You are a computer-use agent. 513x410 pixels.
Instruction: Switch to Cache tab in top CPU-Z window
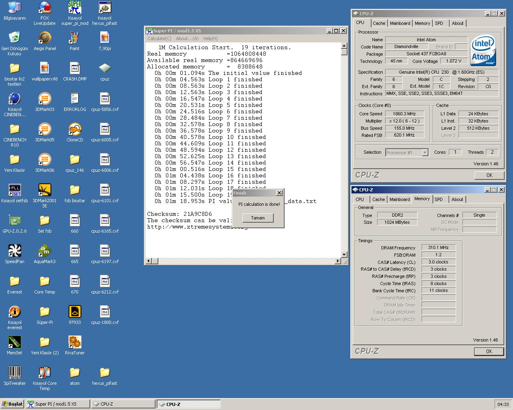click(x=379, y=23)
